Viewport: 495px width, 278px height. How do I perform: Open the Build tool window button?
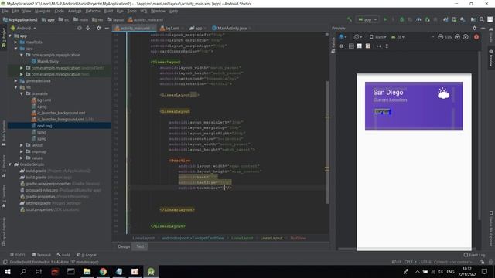coord(63,255)
